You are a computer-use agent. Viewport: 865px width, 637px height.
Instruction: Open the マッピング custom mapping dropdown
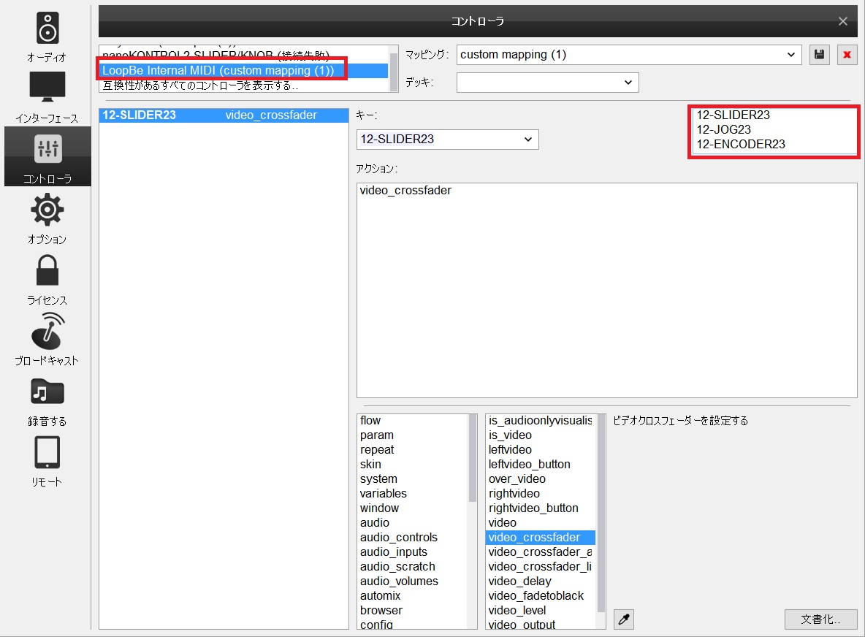[629, 55]
